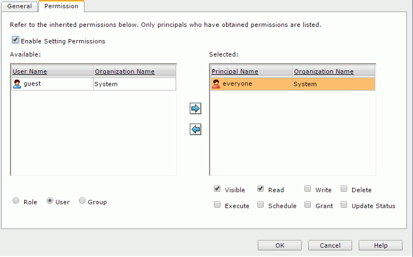The height and width of the screenshot is (257, 413).
Task: Check the Execute permission checkbox
Action: 217,204
